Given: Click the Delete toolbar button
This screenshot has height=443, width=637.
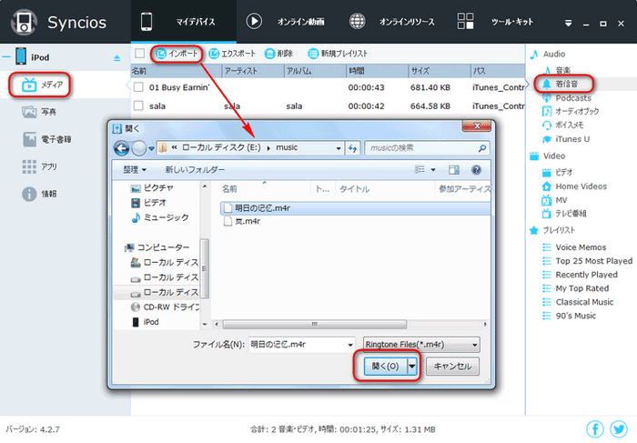Looking at the screenshot, I should tap(278, 54).
